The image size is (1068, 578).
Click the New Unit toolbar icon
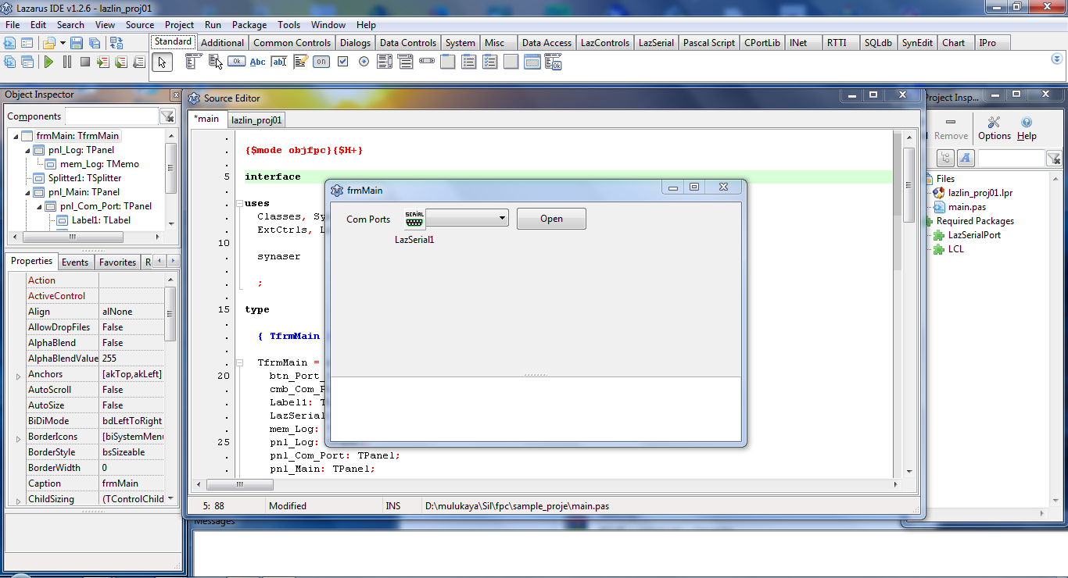[x=10, y=43]
